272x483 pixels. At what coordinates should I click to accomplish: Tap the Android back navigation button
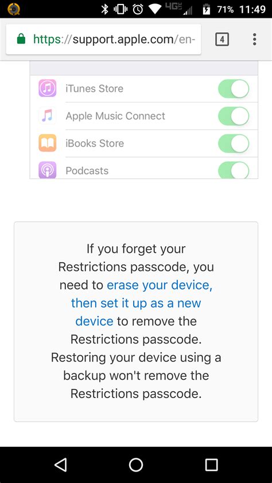click(60, 465)
